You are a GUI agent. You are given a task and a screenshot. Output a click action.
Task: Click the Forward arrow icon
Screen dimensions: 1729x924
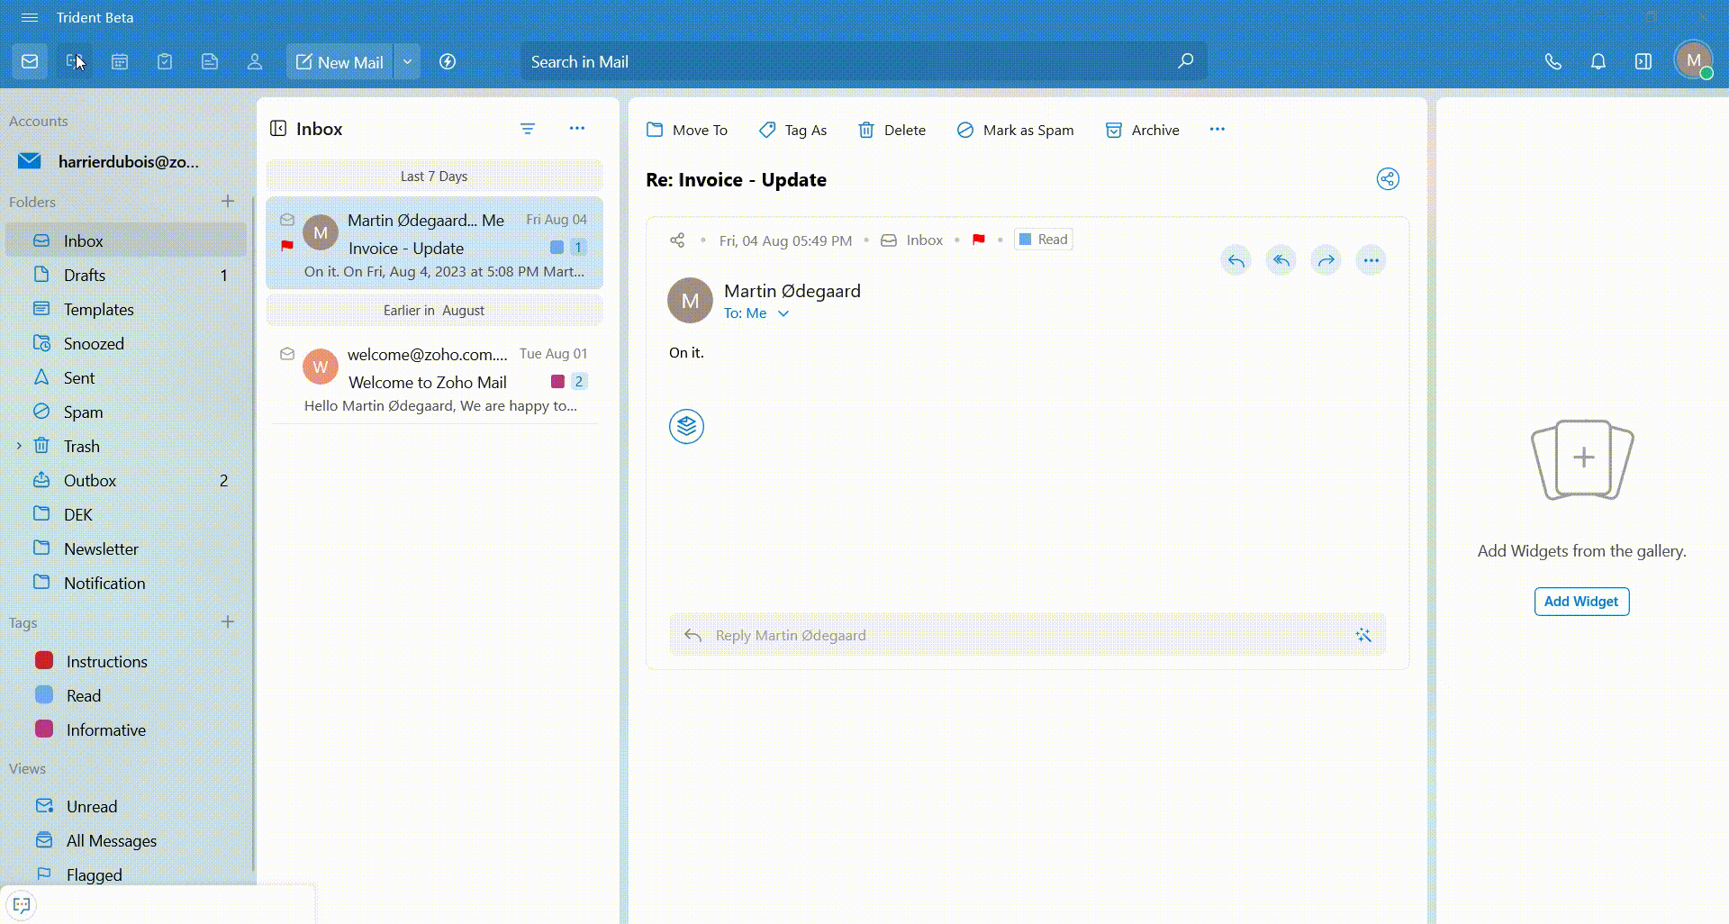[1326, 261]
